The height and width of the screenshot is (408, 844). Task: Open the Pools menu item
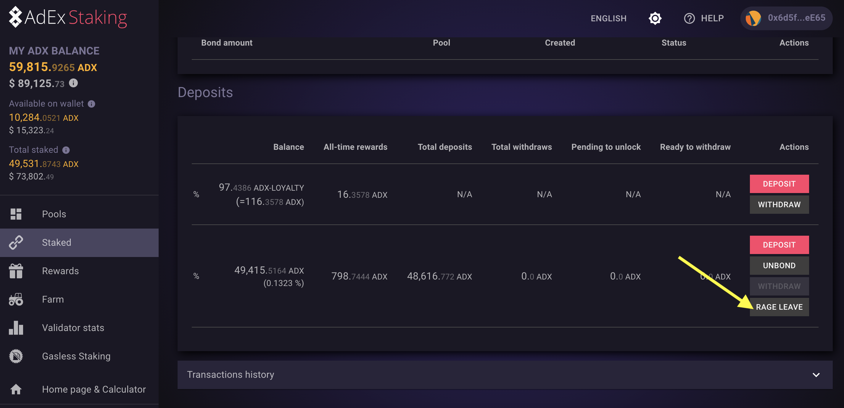pyautogui.click(x=79, y=214)
